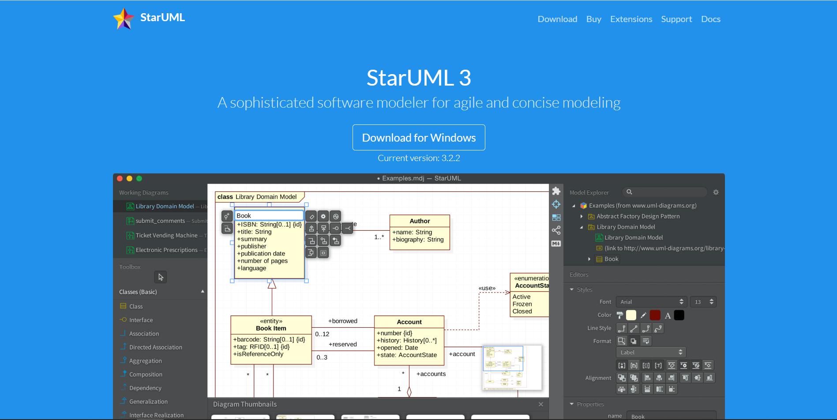The width and height of the screenshot is (837, 420).
Task: Click the crosshair navigator icon in the sidebar
Action: (556, 204)
